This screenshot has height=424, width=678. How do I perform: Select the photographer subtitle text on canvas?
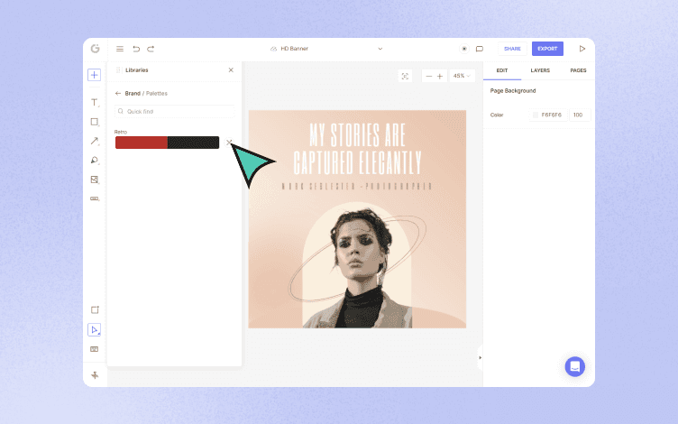[357, 187]
